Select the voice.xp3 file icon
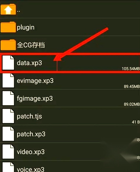The image size is (140, 172). [8, 167]
